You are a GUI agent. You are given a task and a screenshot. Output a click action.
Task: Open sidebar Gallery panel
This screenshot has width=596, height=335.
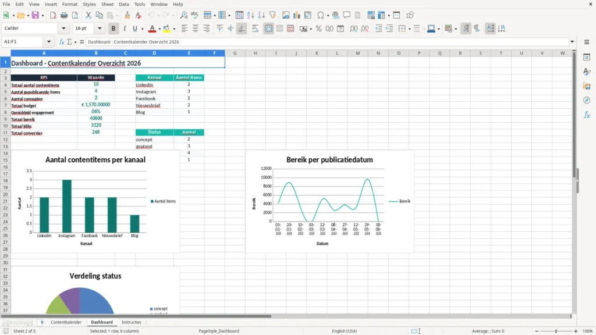(x=587, y=86)
